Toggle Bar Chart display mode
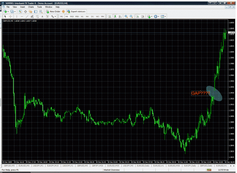This screenshot has height=173, width=237. [x=110, y=16]
